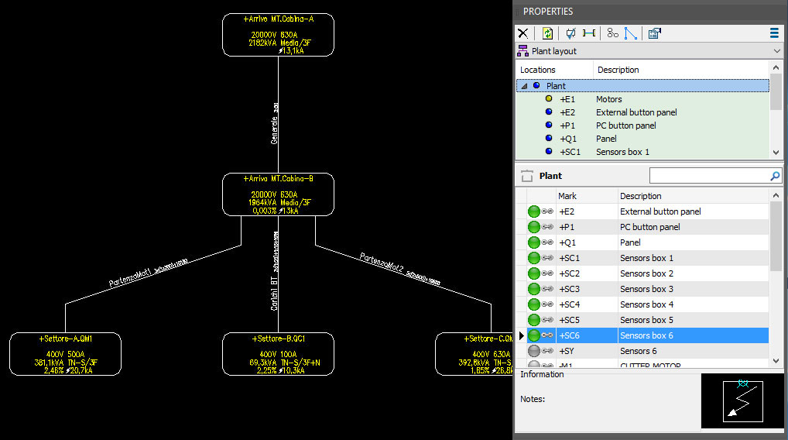Select the 'Sensors 6' description cell

pos(693,351)
